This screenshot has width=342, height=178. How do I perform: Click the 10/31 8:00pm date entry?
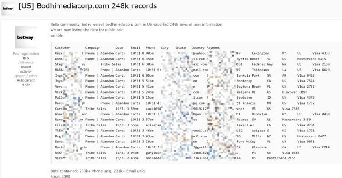(142, 53)
